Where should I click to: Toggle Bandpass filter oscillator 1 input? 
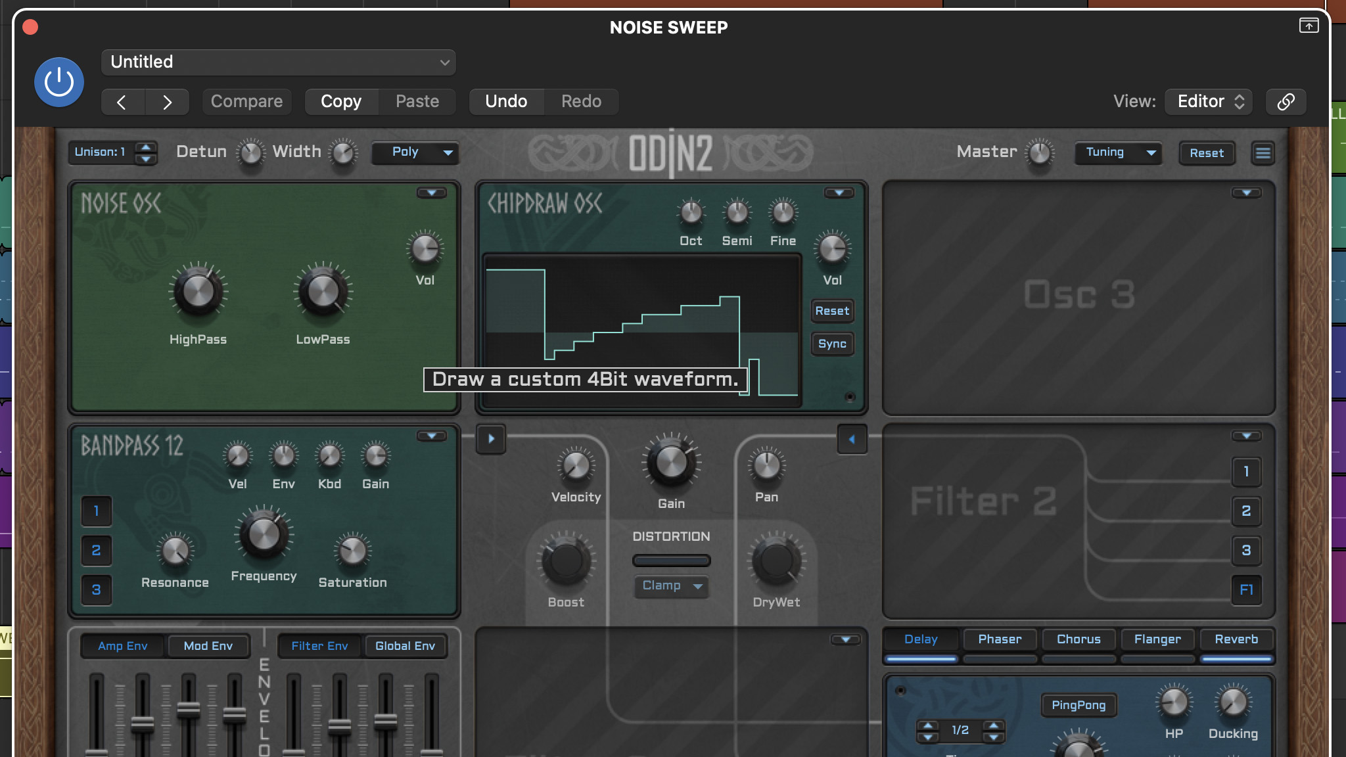coord(96,511)
